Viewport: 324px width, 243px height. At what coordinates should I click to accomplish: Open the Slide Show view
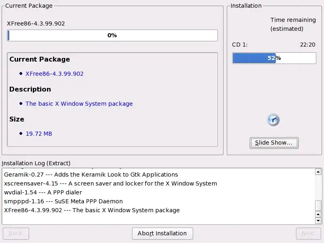pos(274,143)
